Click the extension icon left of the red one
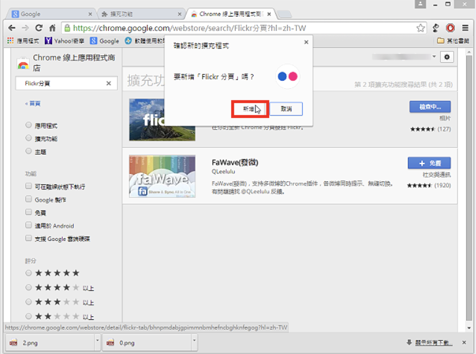Image resolution: width=476 pixels, height=354 pixels. click(x=436, y=28)
